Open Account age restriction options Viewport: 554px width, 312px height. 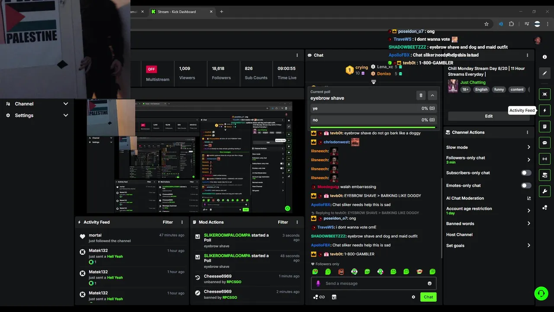pyautogui.click(x=529, y=211)
